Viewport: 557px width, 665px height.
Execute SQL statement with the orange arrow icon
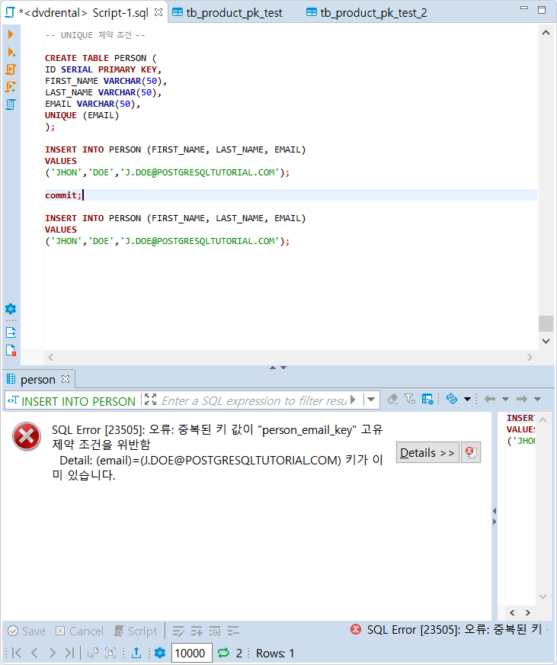[11, 34]
